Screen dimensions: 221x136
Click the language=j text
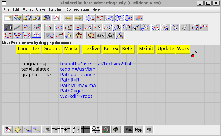point(34,64)
